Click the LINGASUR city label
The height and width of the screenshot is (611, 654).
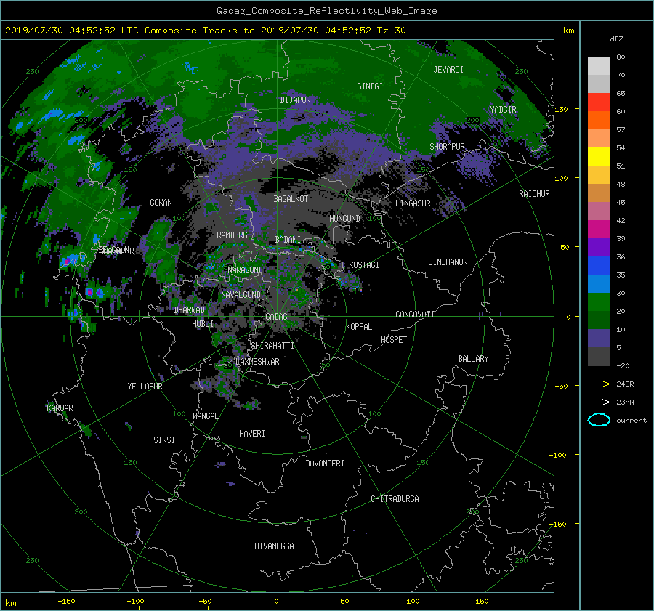coord(413,203)
